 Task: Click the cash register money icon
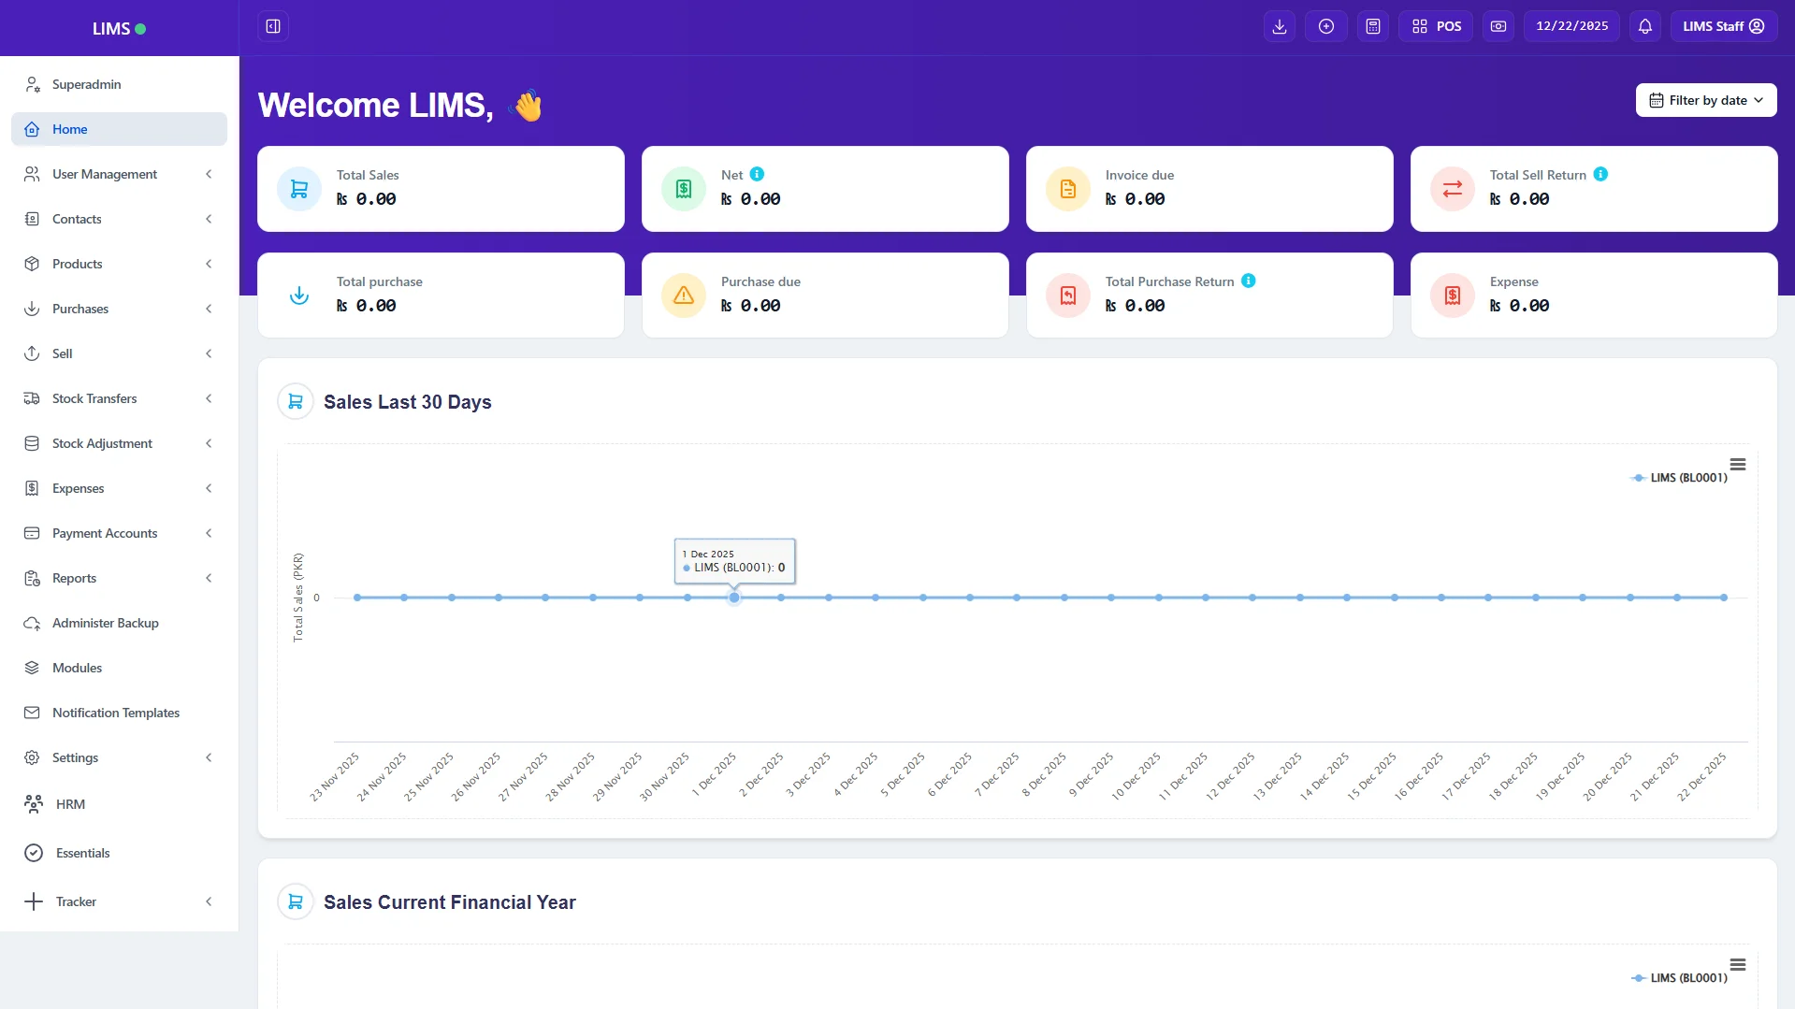1498,26
